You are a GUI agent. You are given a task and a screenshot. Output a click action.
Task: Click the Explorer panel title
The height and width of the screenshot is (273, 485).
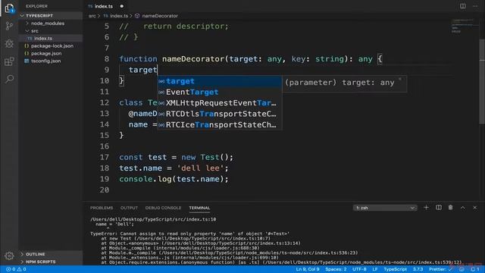[x=36, y=6]
